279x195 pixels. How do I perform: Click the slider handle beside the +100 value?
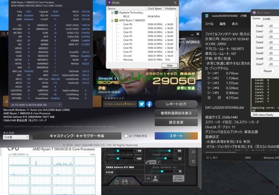pyautogui.click(x=118, y=150)
